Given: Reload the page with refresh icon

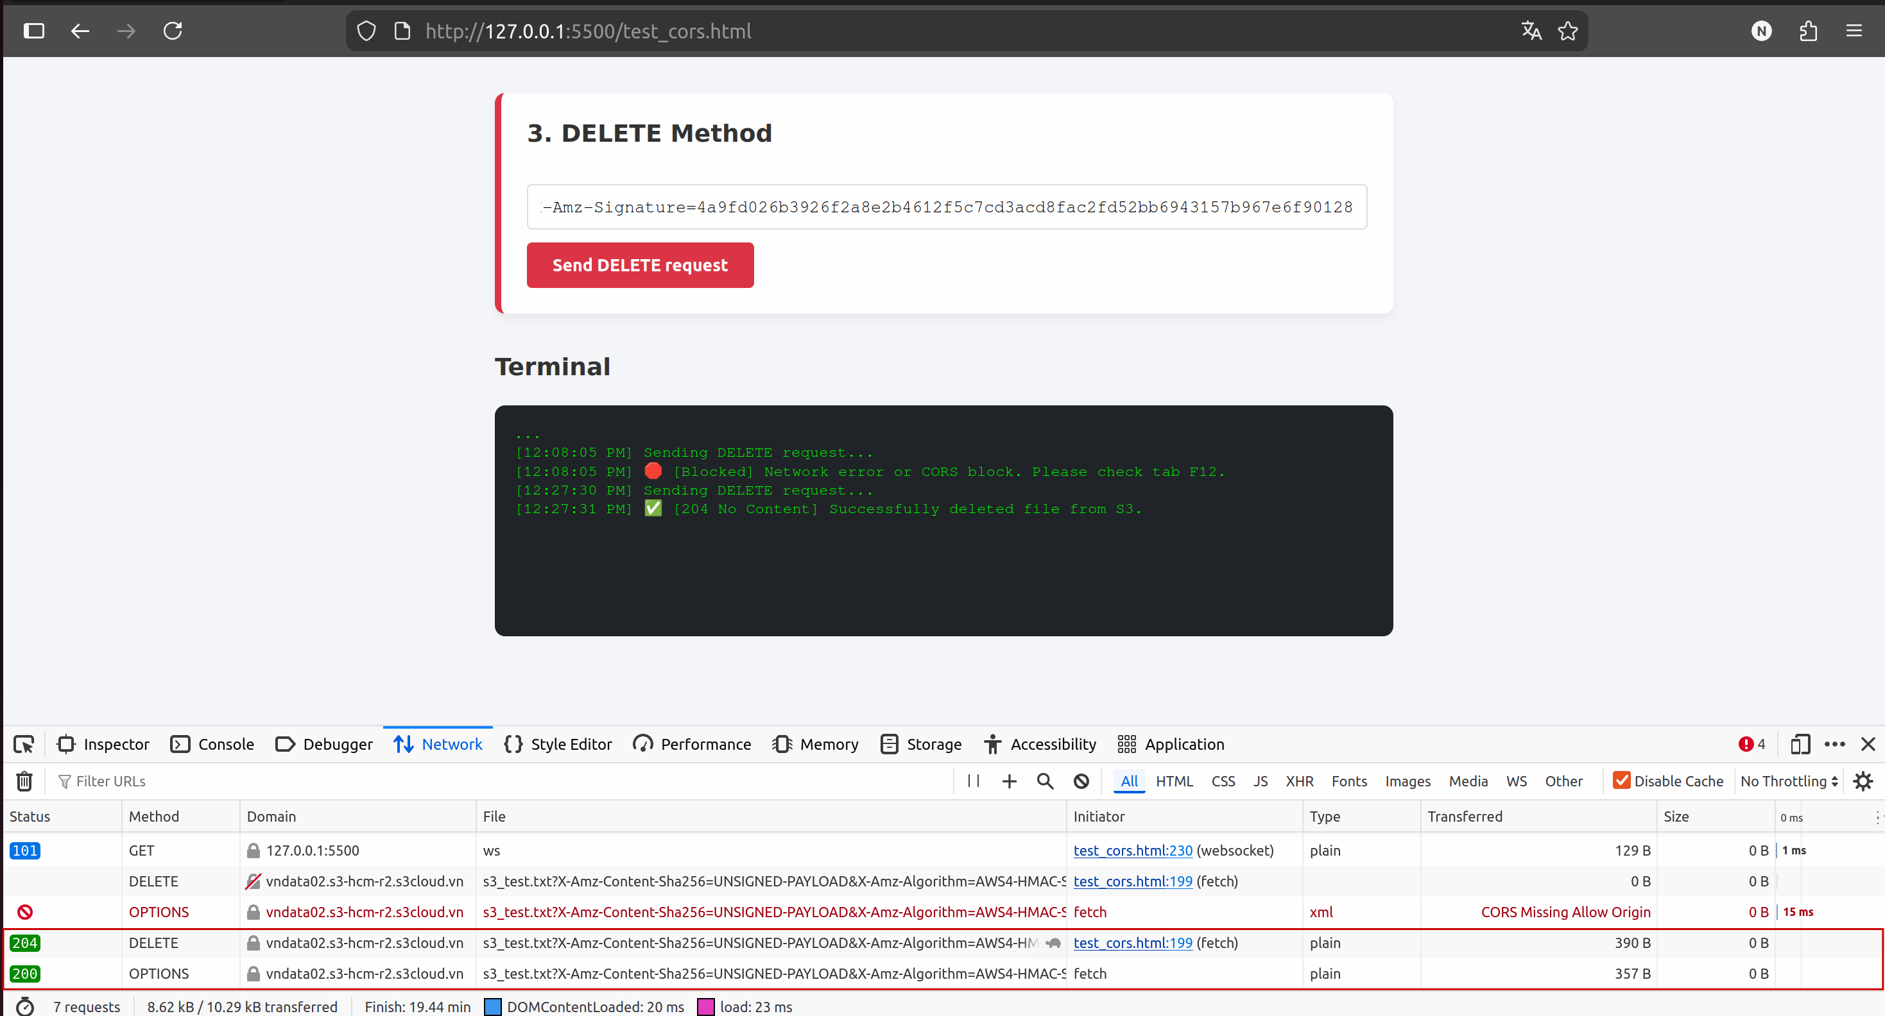Looking at the screenshot, I should (173, 31).
